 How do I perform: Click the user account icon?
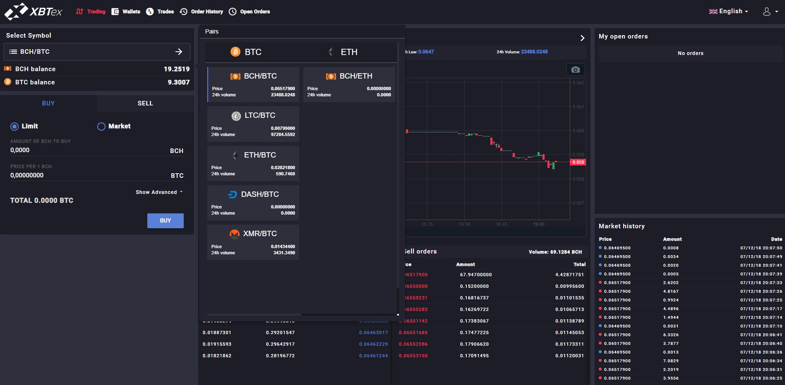coord(767,12)
